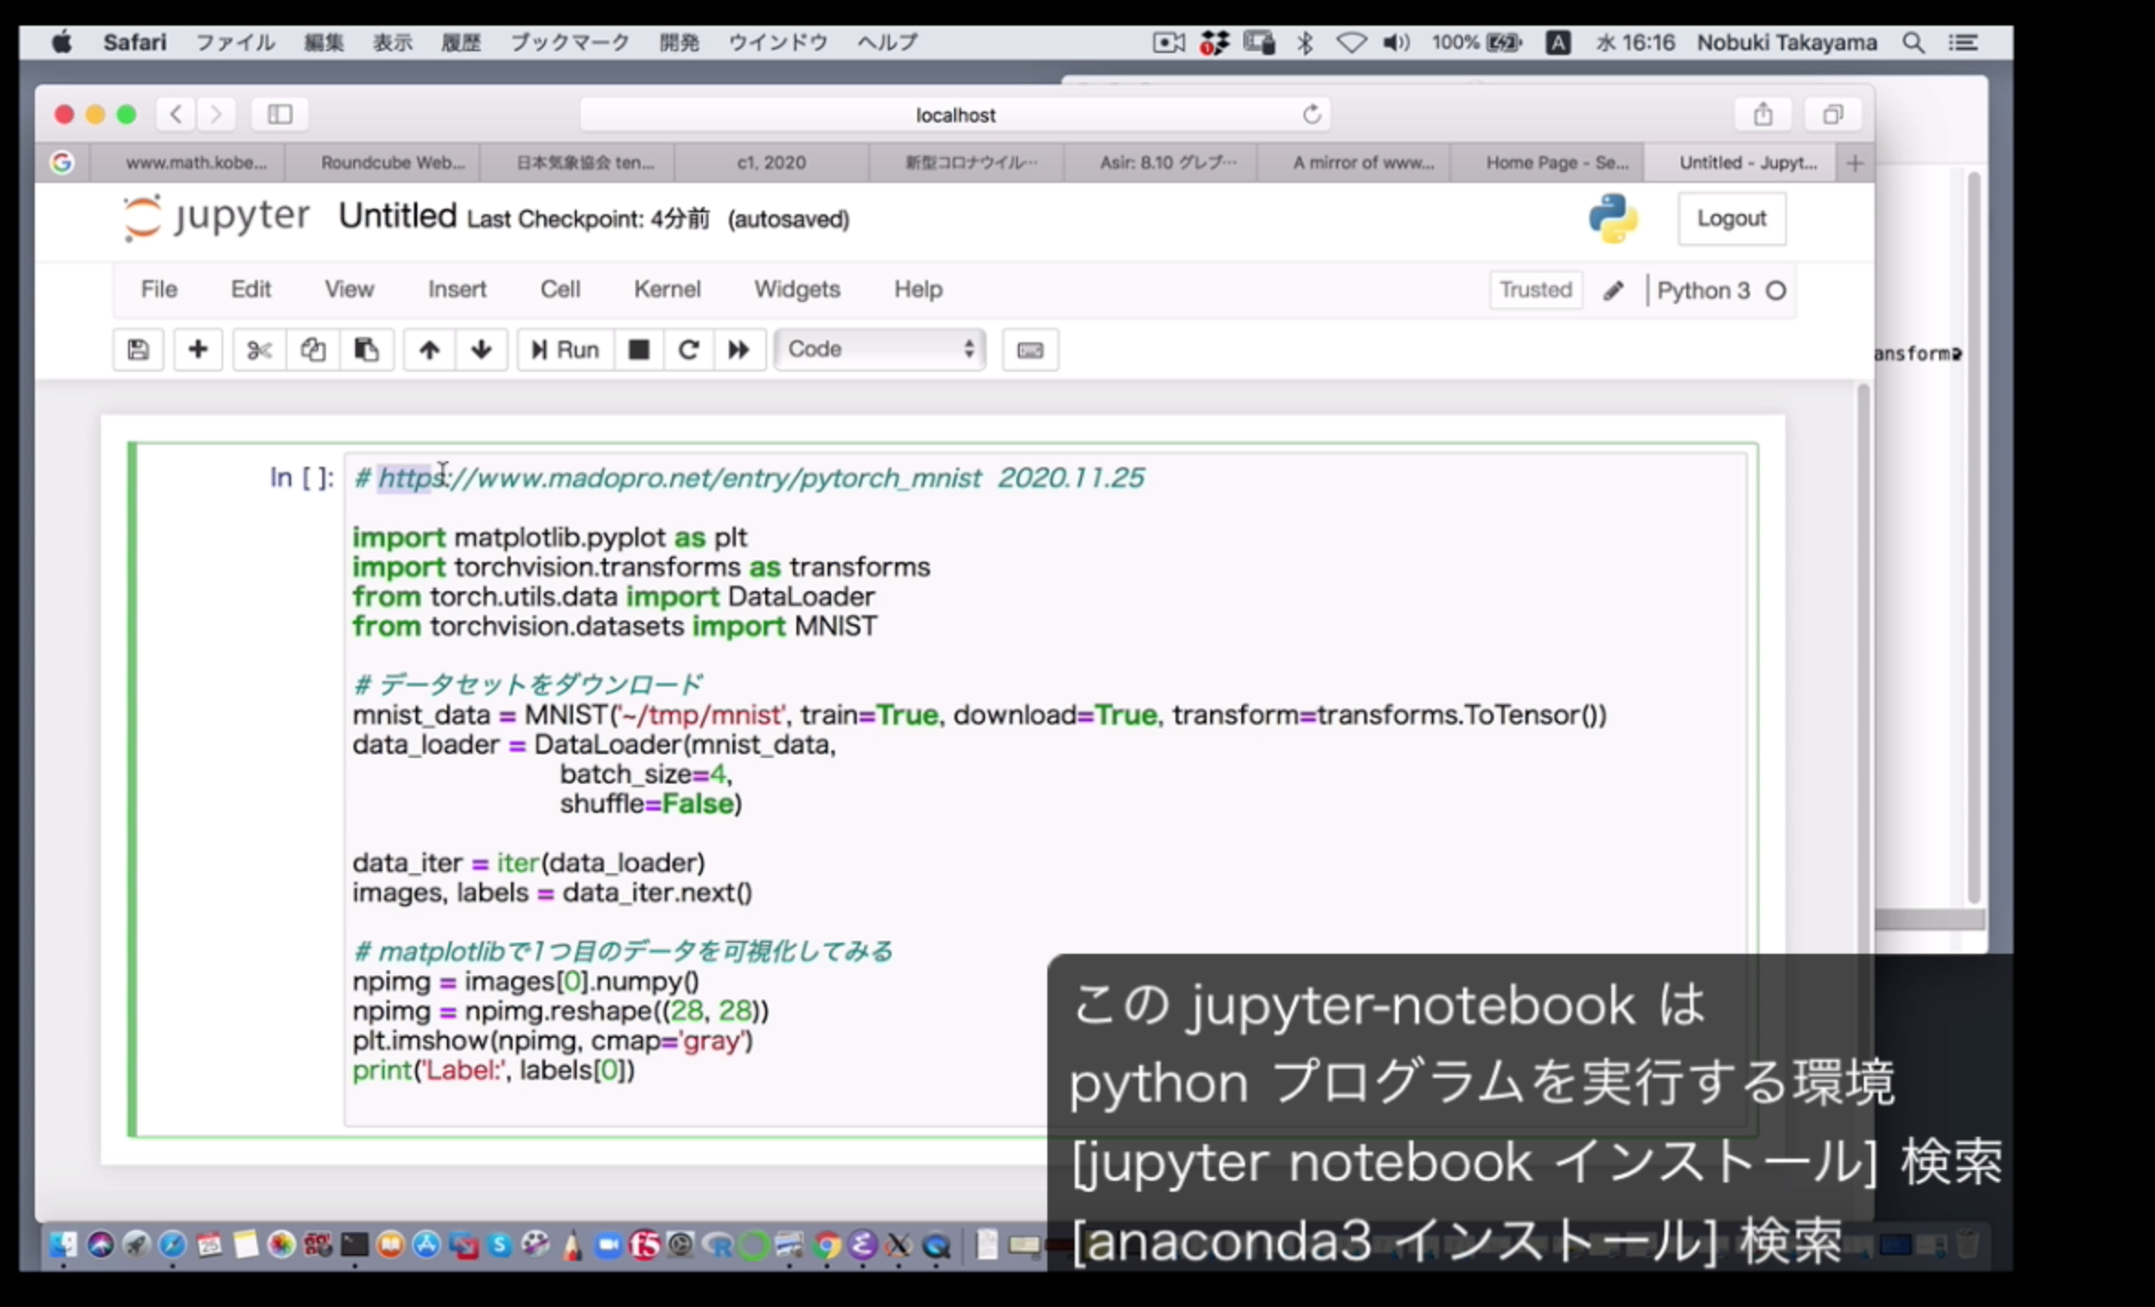Paste cells below icon in Jupyter toolbar
Image resolution: width=2155 pixels, height=1307 pixels.
(x=366, y=350)
